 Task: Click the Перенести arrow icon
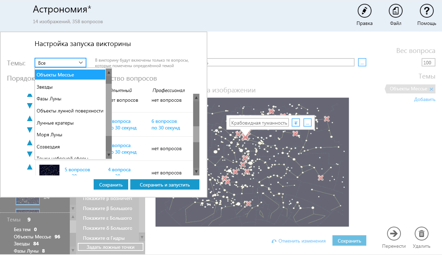[394, 234]
